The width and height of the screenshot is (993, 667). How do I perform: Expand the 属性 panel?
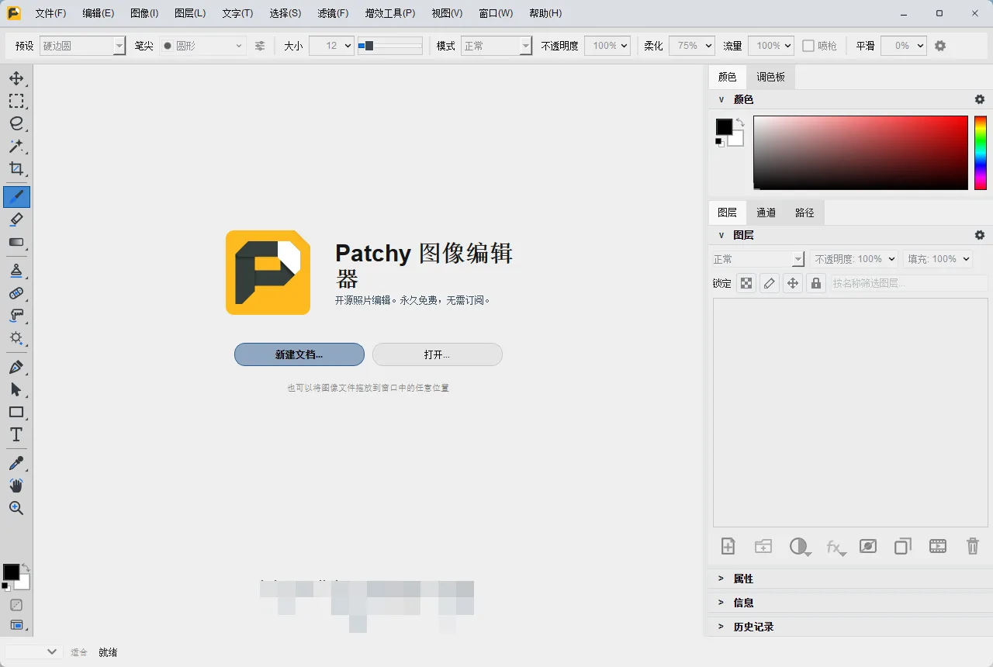coord(850,579)
